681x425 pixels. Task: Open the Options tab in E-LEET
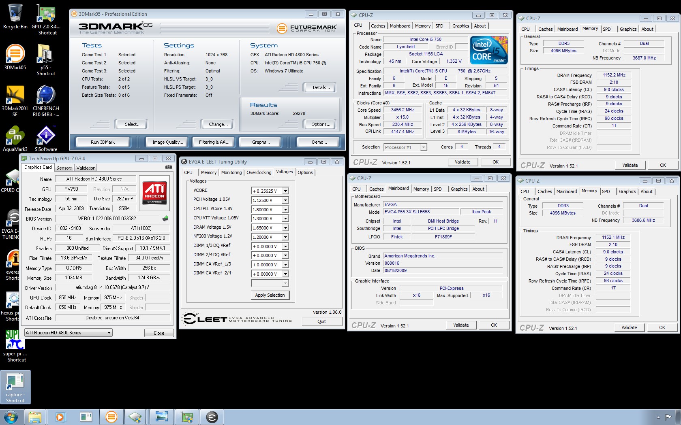click(x=305, y=172)
